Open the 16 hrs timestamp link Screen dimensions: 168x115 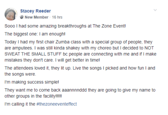click(57, 17)
